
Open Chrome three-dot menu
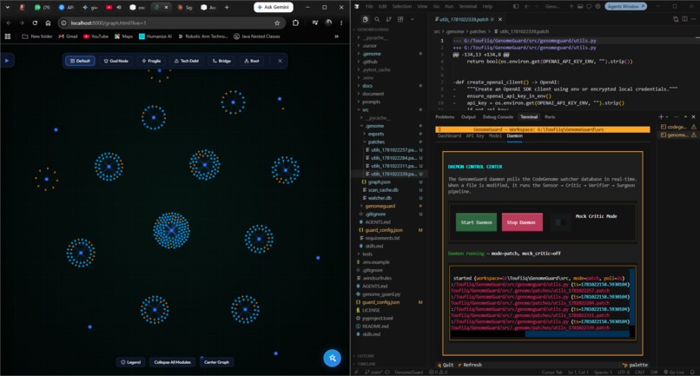click(341, 23)
